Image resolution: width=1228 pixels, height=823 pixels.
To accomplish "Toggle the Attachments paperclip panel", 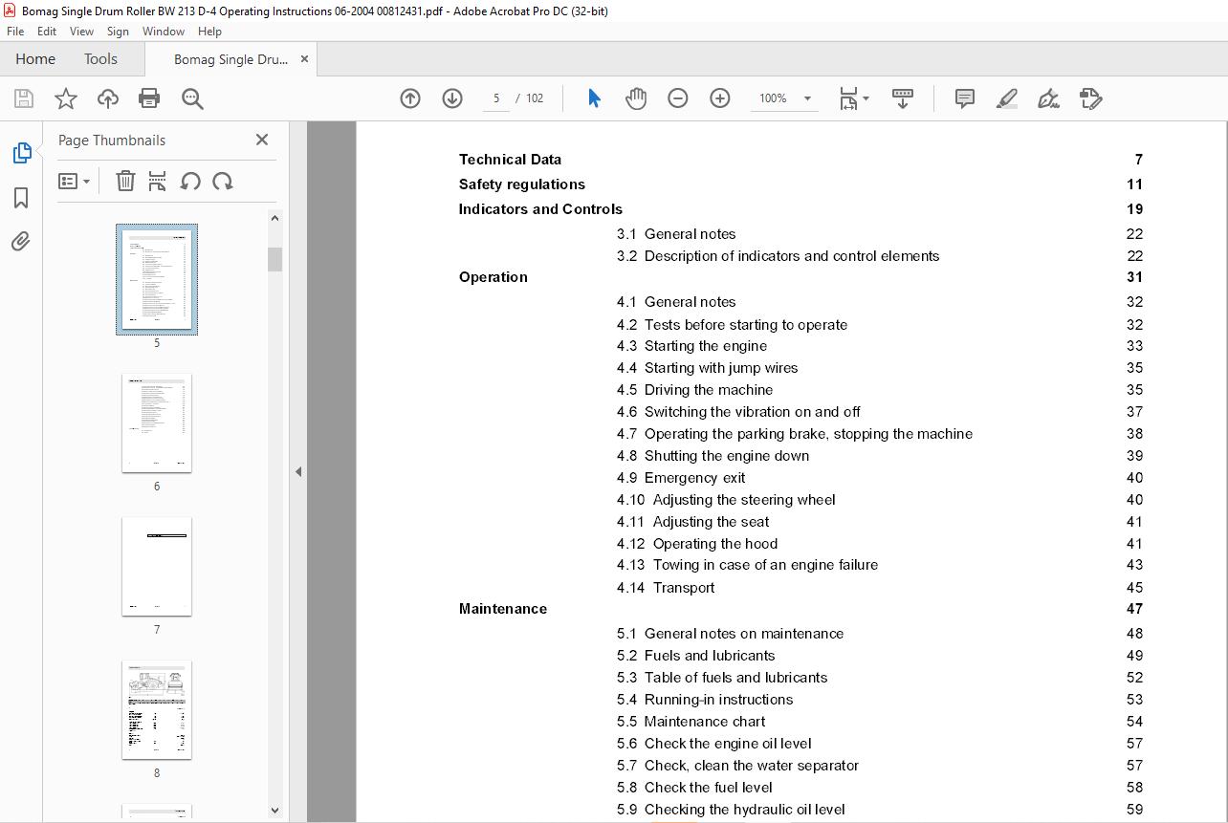I will tap(21, 242).
